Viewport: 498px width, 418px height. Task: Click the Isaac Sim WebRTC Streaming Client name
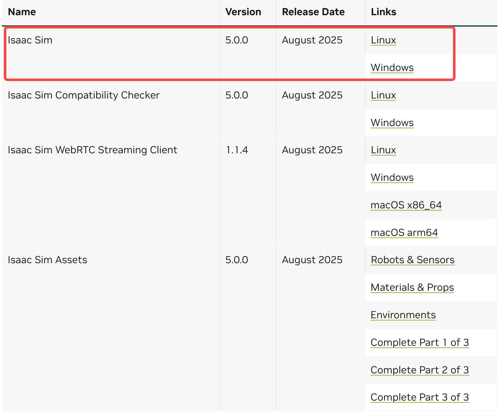(92, 150)
